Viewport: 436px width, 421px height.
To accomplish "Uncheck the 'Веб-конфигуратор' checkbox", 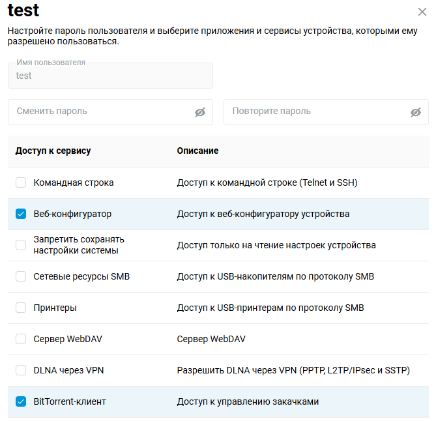I will point(21,214).
